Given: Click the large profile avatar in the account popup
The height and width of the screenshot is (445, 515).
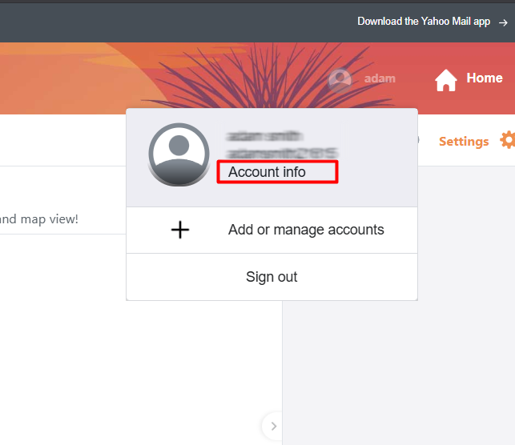Looking at the screenshot, I should (179, 154).
